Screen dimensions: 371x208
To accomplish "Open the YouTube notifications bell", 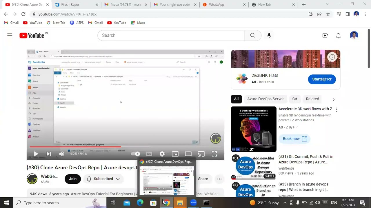I will pos(338,35).
